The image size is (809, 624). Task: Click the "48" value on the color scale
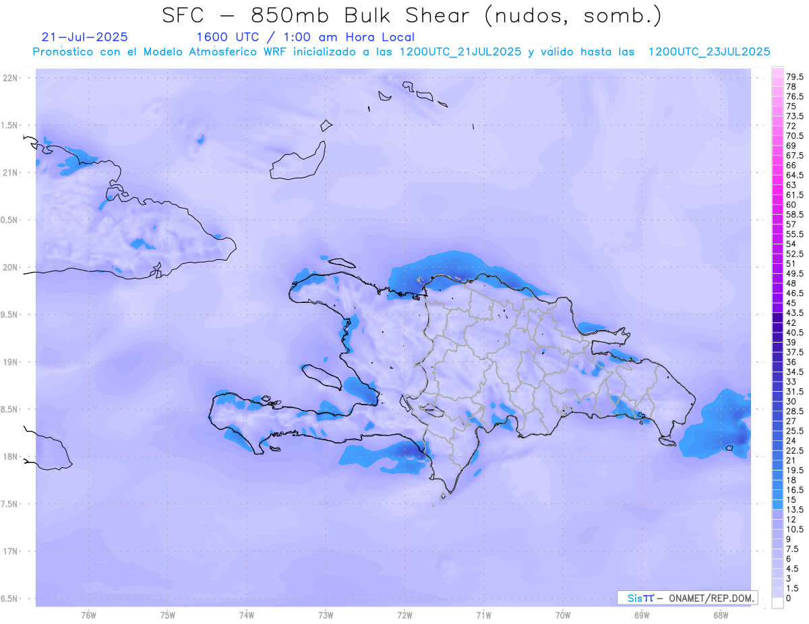click(791, 283)
